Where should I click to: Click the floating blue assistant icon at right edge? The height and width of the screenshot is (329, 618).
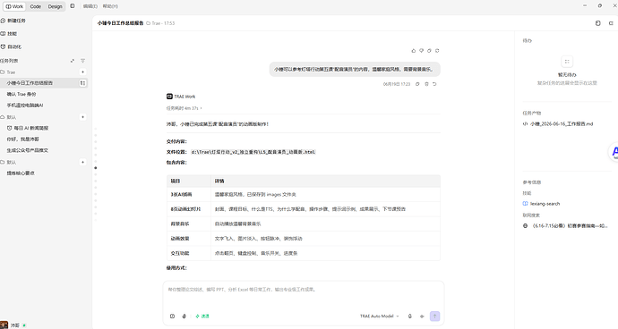(614, 152)
